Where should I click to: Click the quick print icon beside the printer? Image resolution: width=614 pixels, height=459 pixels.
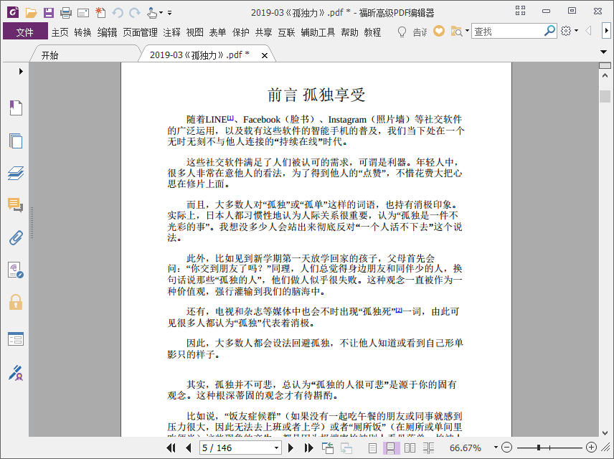pyautogui.click(x=83, y=14)
